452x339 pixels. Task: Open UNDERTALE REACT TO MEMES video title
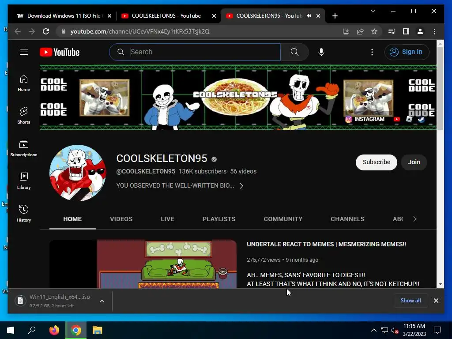coord(326,244)
